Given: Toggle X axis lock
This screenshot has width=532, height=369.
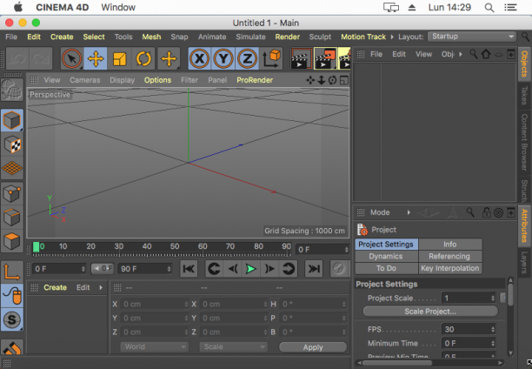Looking at the screenshot, I should point(199,59).
